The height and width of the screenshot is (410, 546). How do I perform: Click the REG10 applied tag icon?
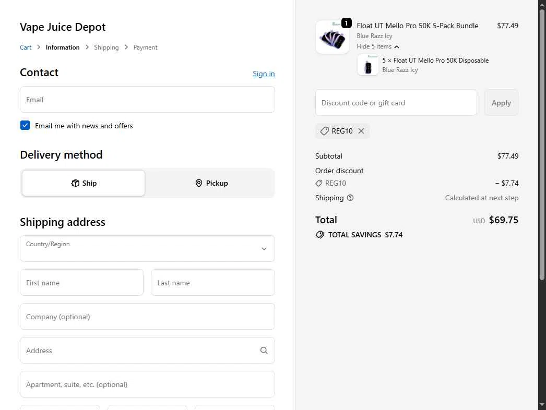coord(324,131)
